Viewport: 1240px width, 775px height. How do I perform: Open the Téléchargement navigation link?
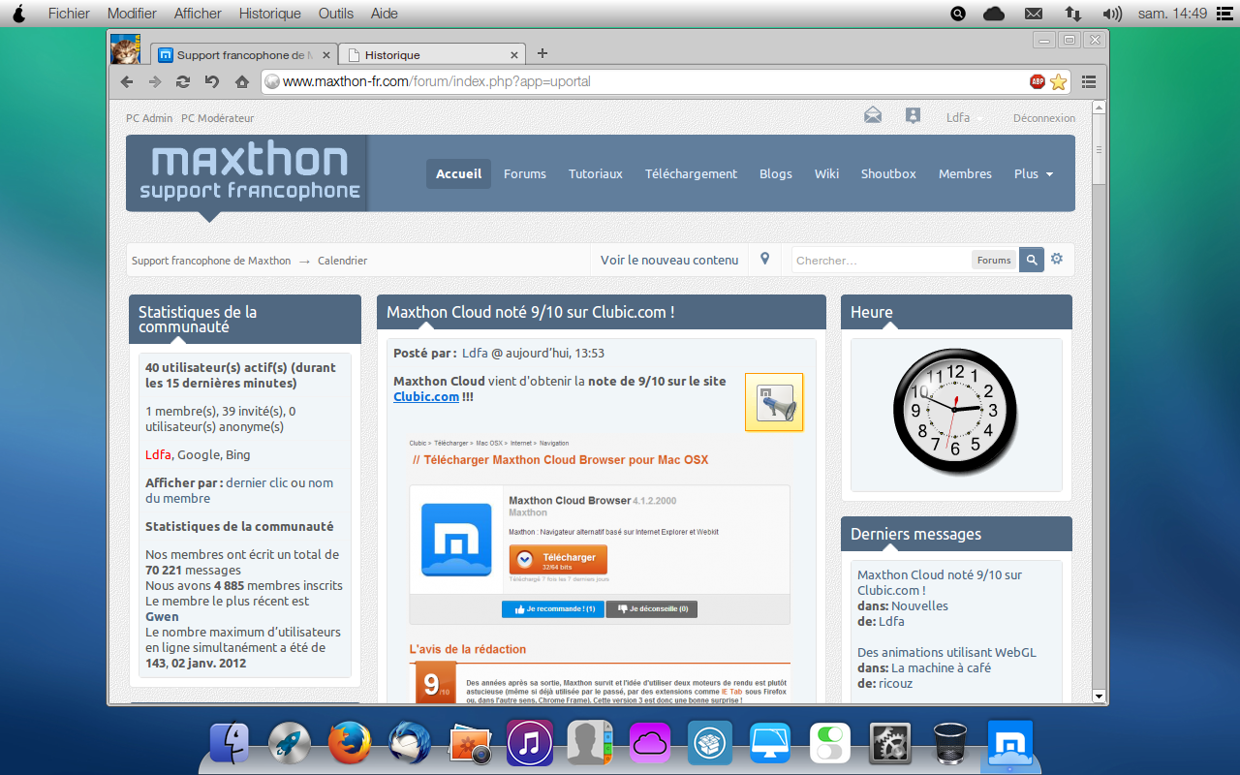pyautogui.click(x=692, y=174)
